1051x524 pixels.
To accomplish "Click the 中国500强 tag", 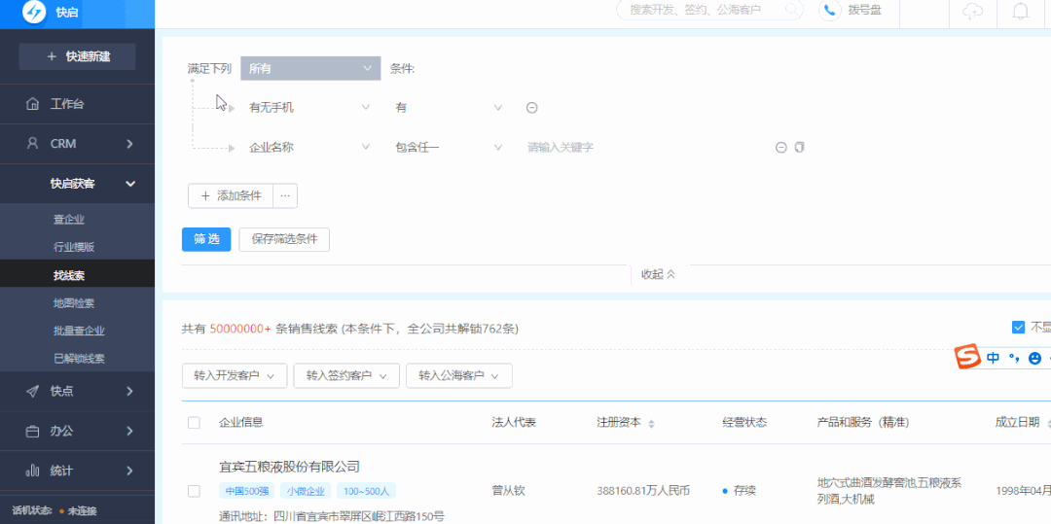I will click(x=246, y=491).
